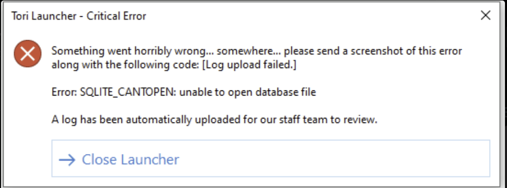The image size is (507, 188).
Task: Click the SQLITE_CANTOPEN error code
Action: pyautogui.click(x=128, y=92)
